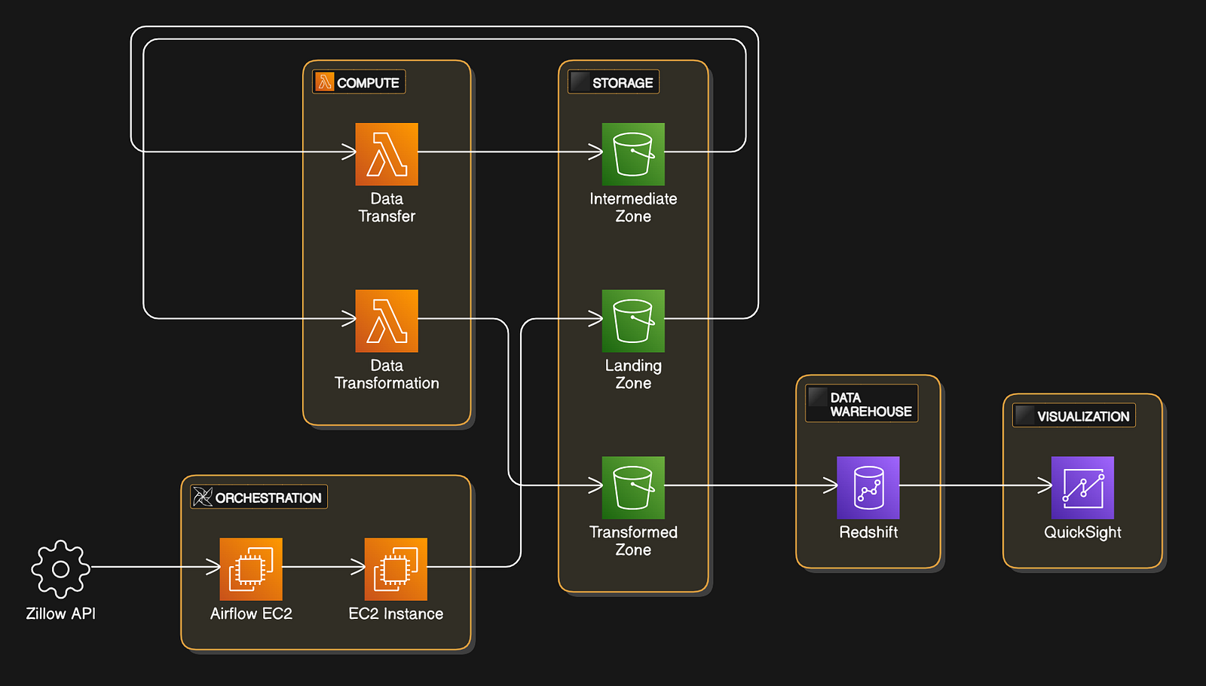Screen dimensions: 1206x686
Task: Select the ORCHESTRATION group title
Action: pyautogui.click(x=268, y=498)
